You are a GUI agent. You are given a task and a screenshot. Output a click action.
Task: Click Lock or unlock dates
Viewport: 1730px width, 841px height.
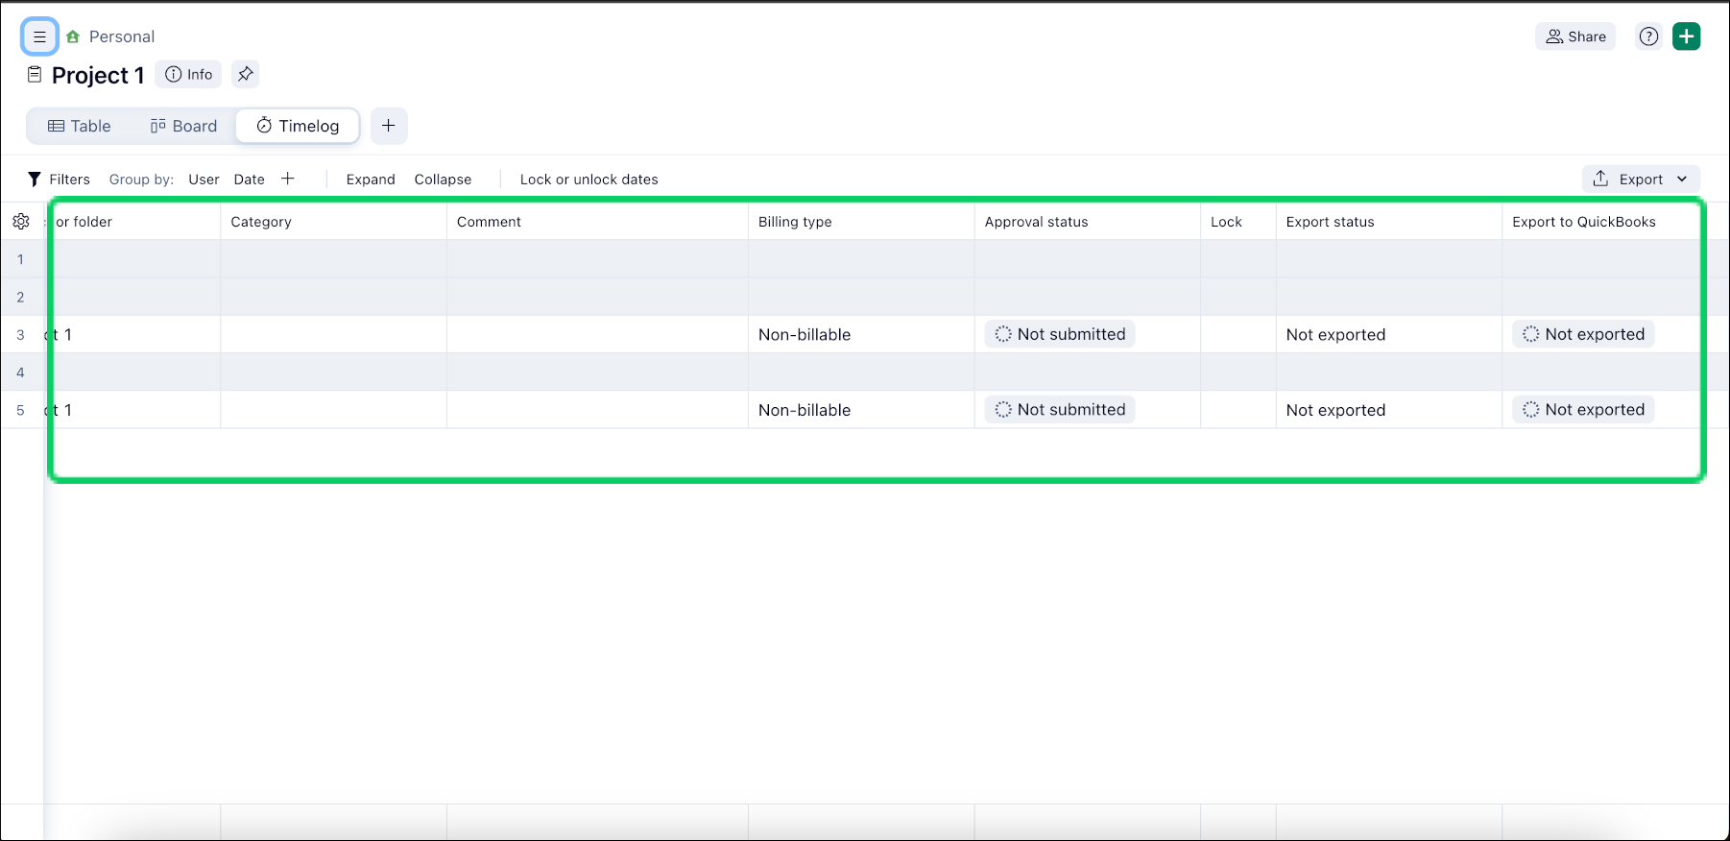coord(589,180)
